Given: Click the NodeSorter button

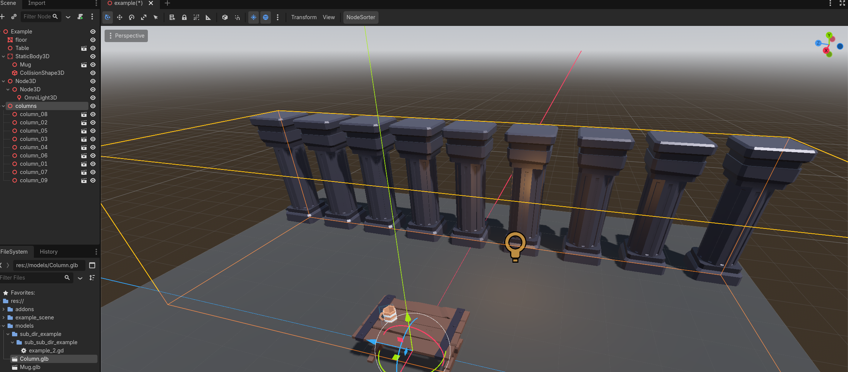Looking at the screenshot, I should coord(360,17).
